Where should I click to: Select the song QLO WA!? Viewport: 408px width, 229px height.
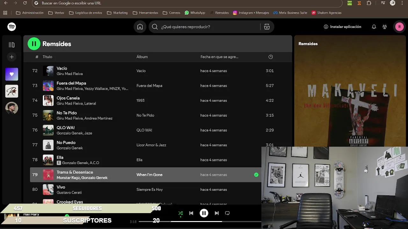click(x=66, y=128)
